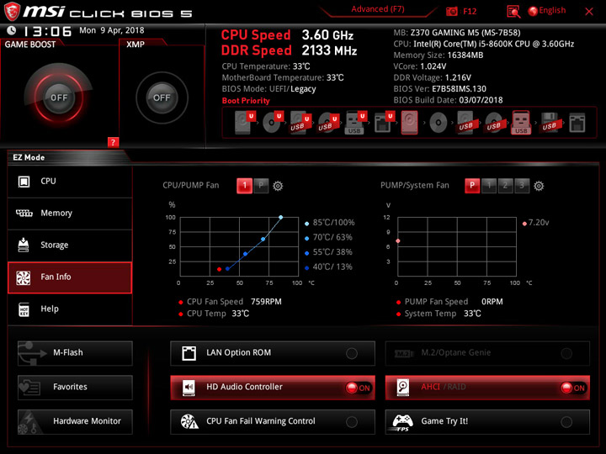This screenshot has height=454, width=606.
Task: Select the UEFI CD/DVD boot device icon
Action: click(x=273, y=123)
